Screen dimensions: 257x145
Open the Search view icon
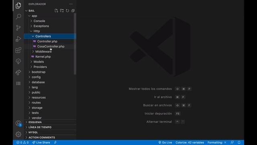pos(18,17)
